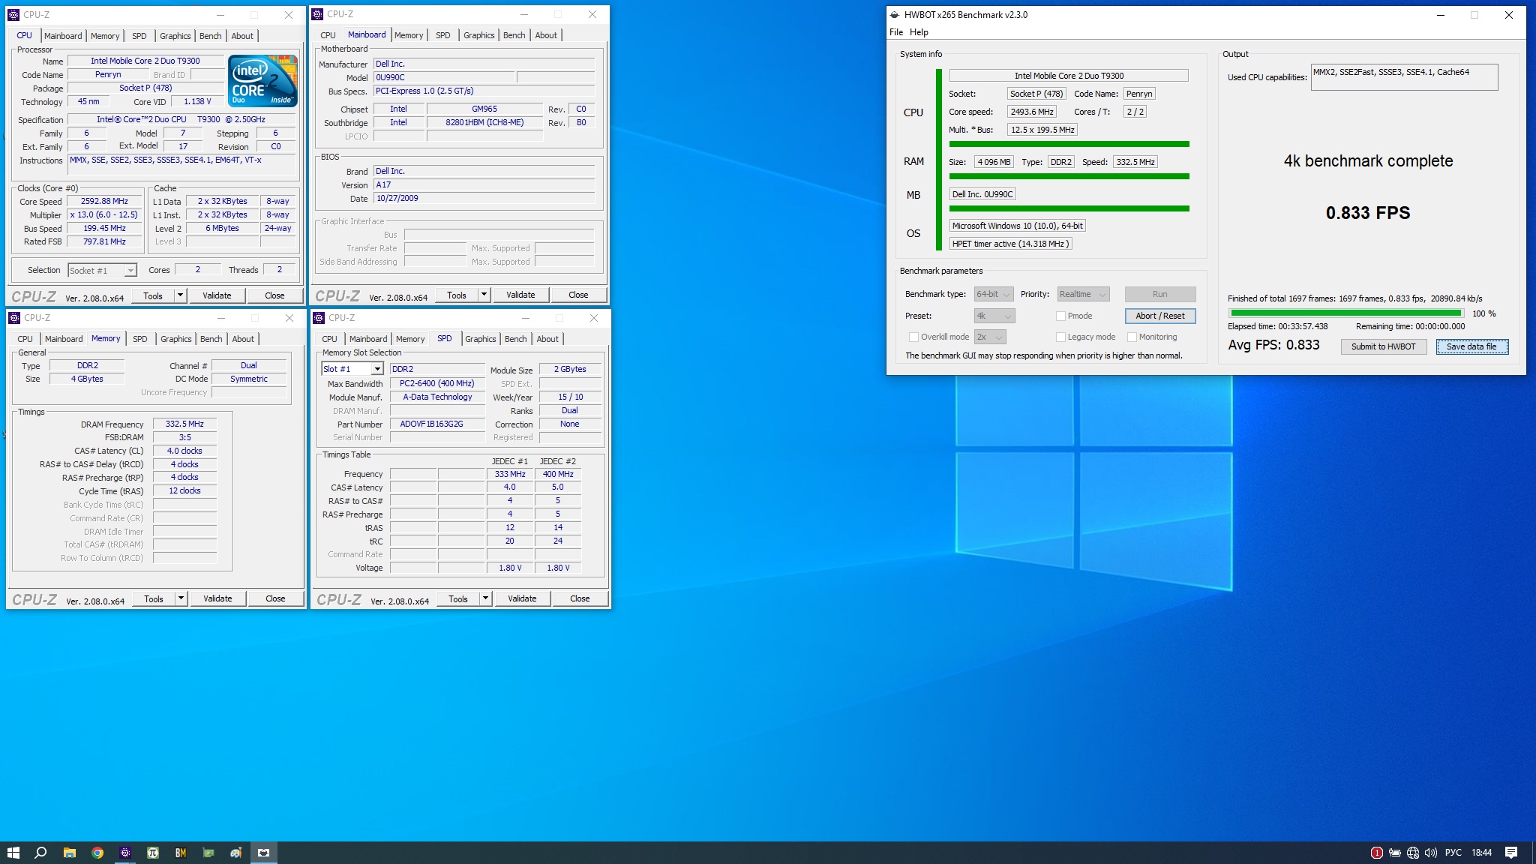
Task: Toggle the Overkill mode checkbox
Action: point(913,337)
